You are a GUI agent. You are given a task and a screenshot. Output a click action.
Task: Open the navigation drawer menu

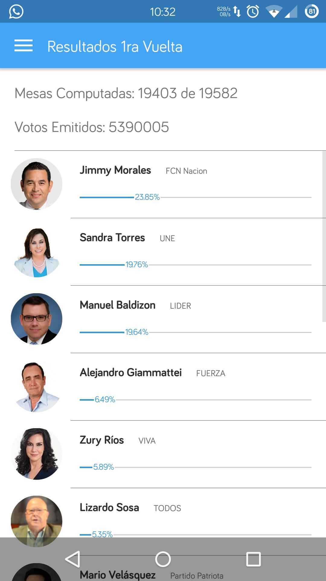click(24, 45)
